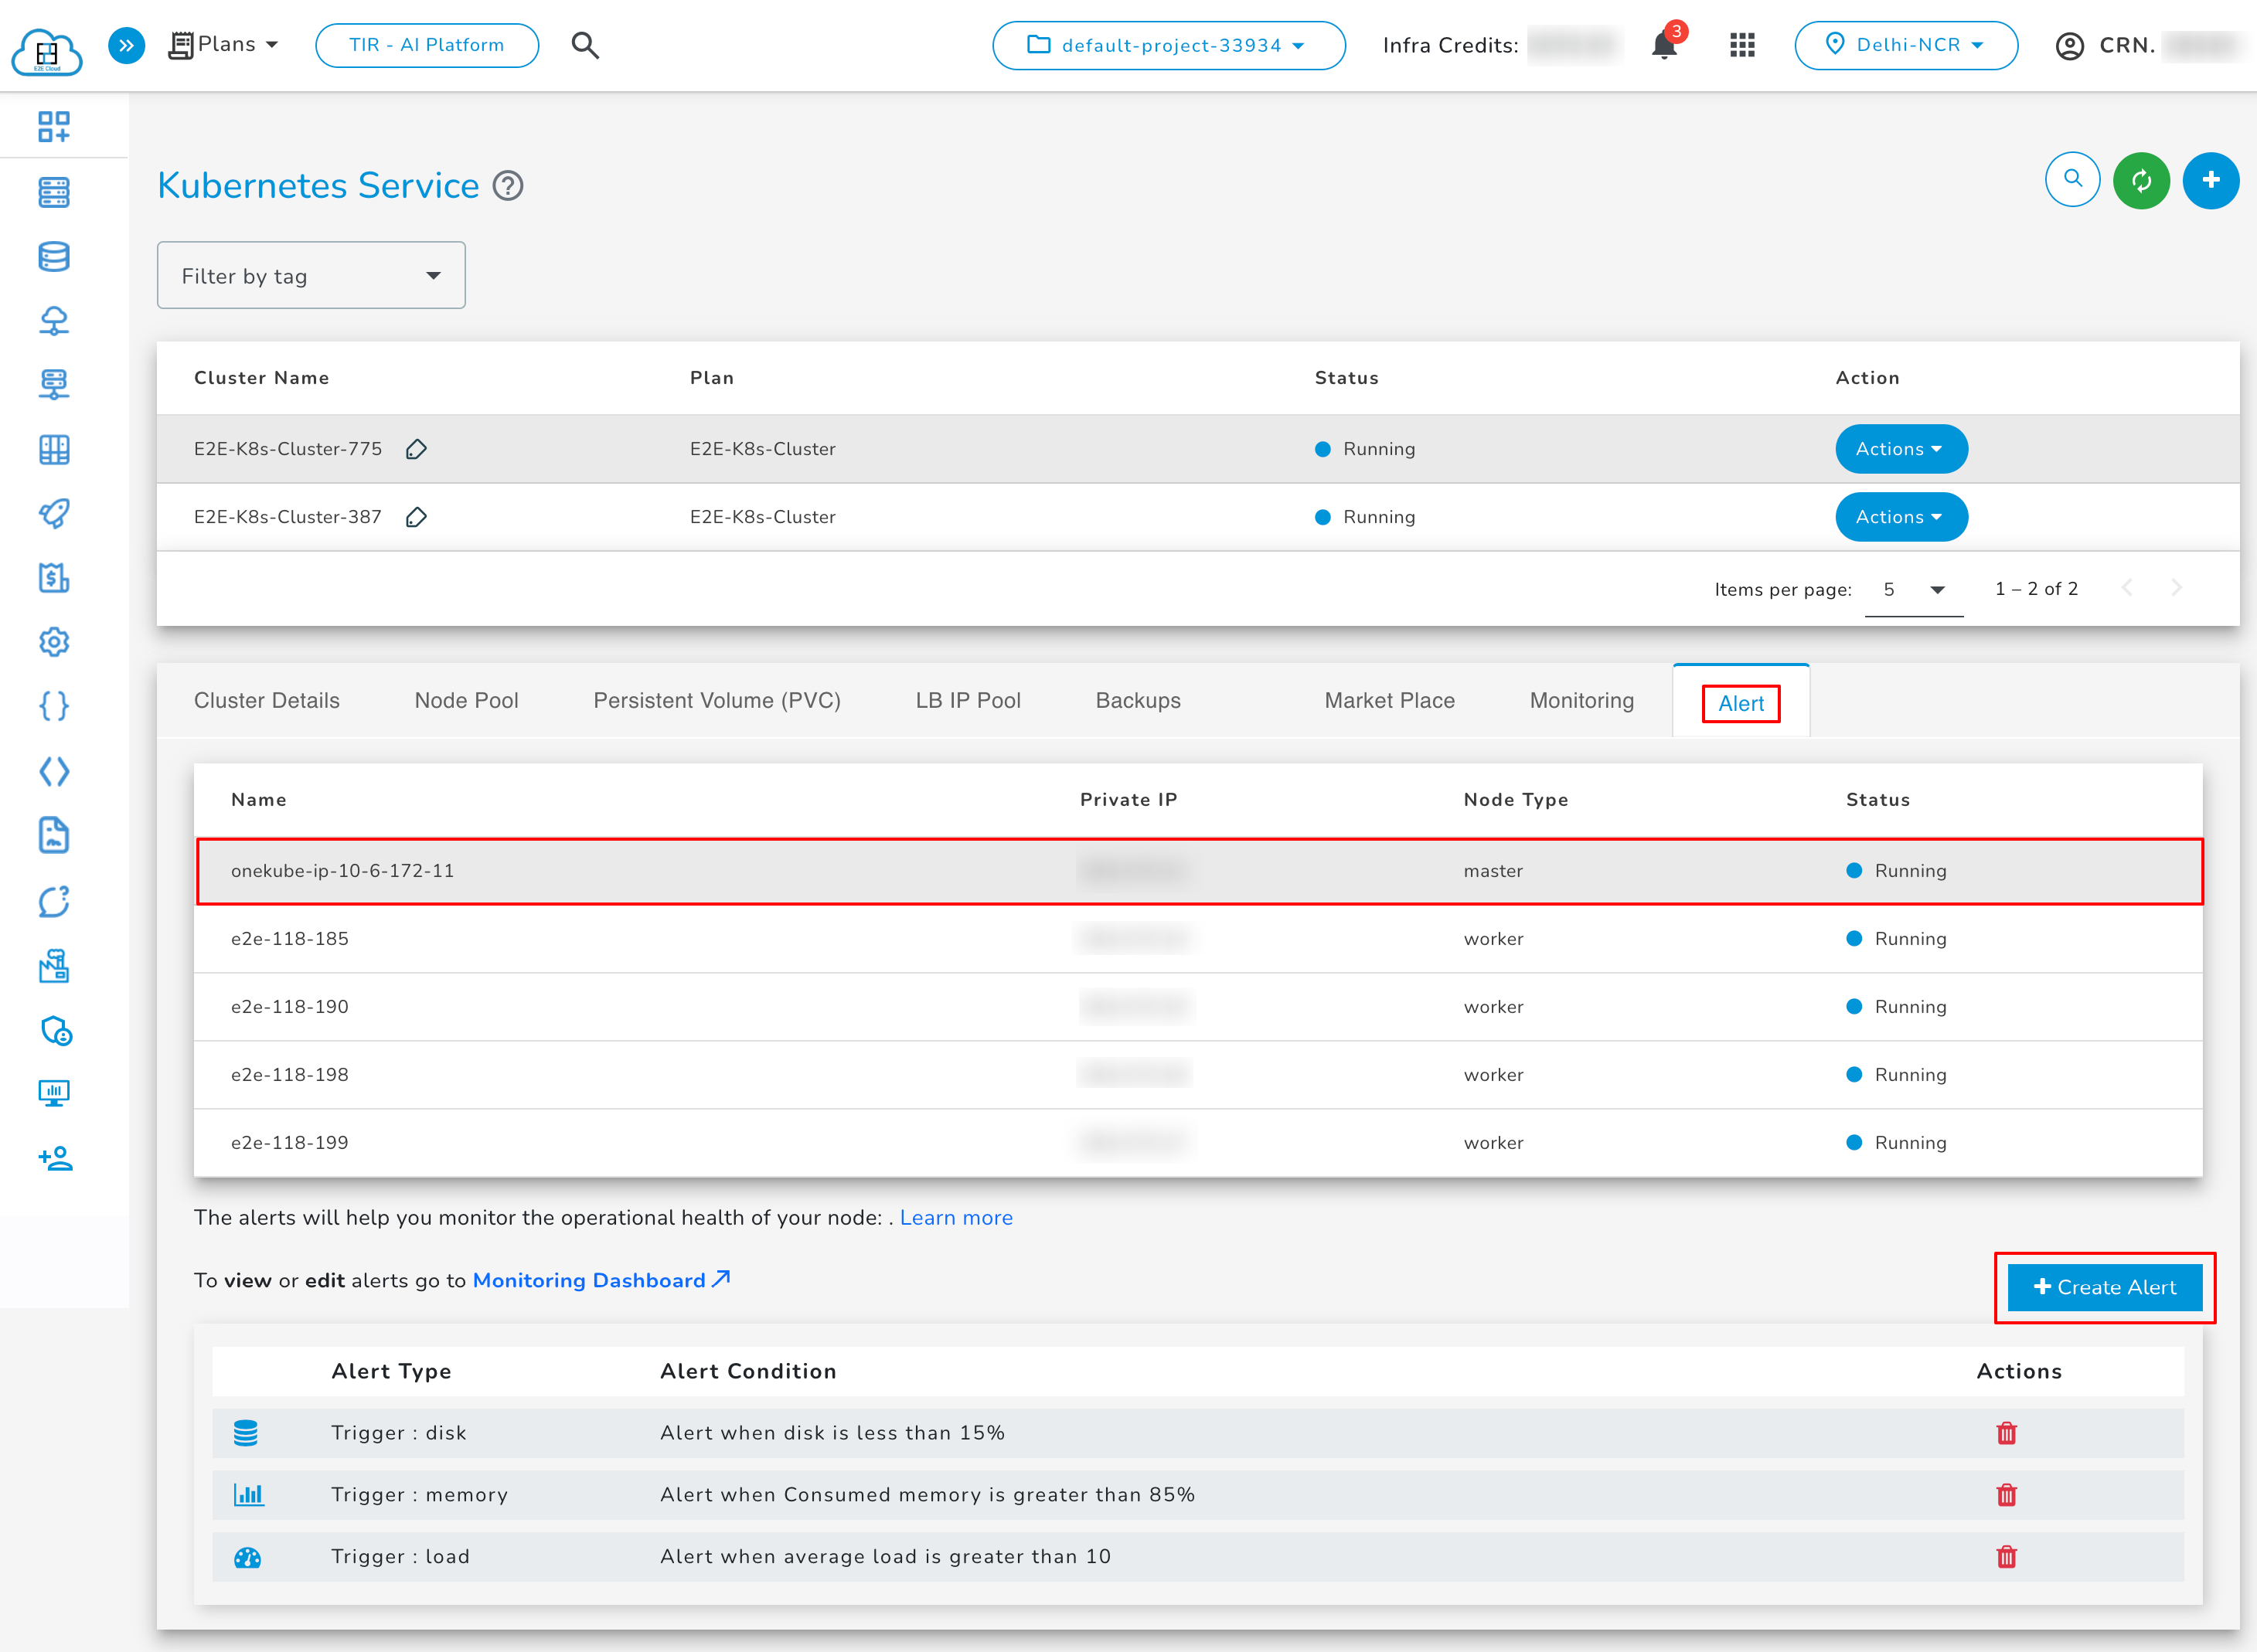
Task: Select the E2E-K8s-Cluster-387 cluster name
Action: 288,517
